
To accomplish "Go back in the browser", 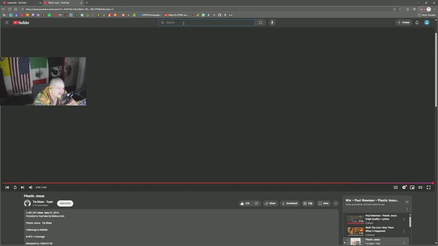I will click(x=3, y=9).
